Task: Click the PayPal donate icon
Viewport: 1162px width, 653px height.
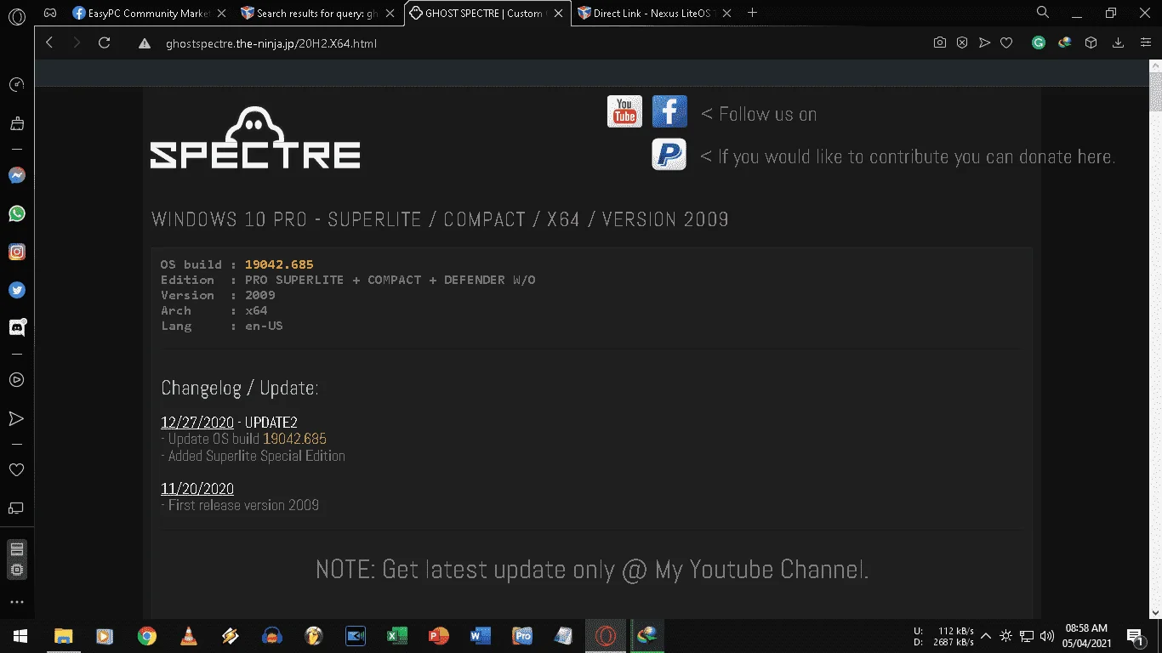Action: (x=669, y=154)
